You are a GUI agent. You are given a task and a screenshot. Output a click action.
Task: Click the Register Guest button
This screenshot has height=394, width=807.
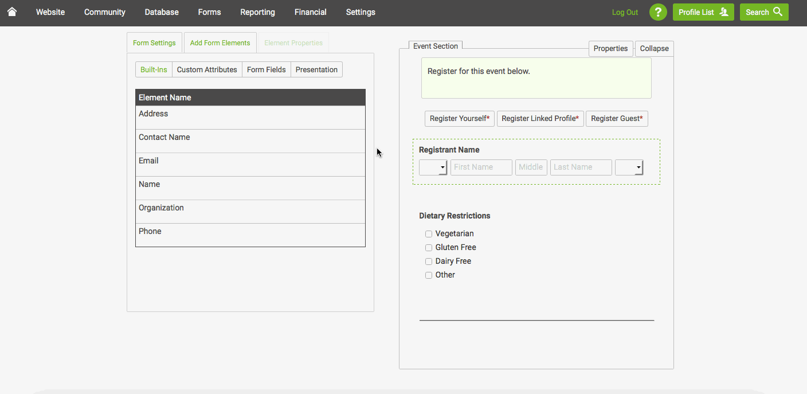(617, 119)
